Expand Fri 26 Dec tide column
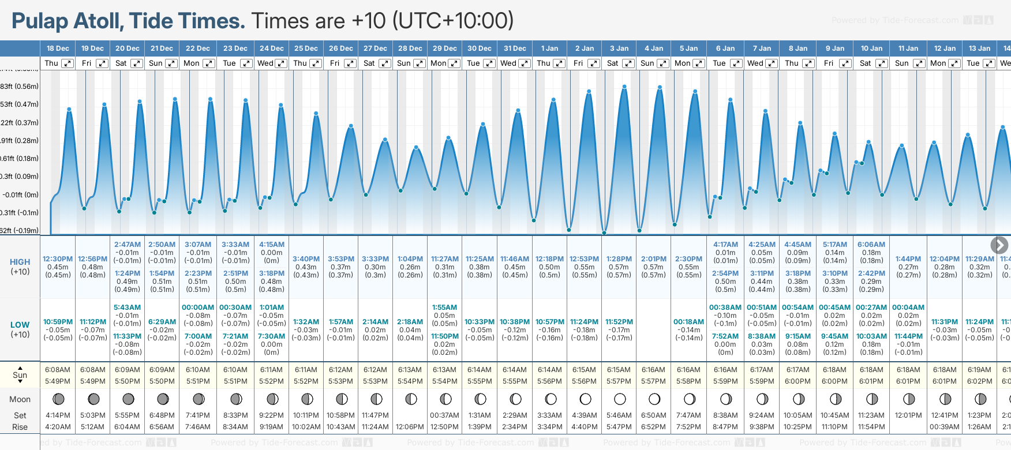This screenshot has height=450, width=1011. click(350, 63)
